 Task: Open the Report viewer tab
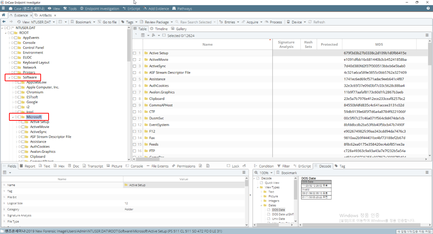click(27, 166)
